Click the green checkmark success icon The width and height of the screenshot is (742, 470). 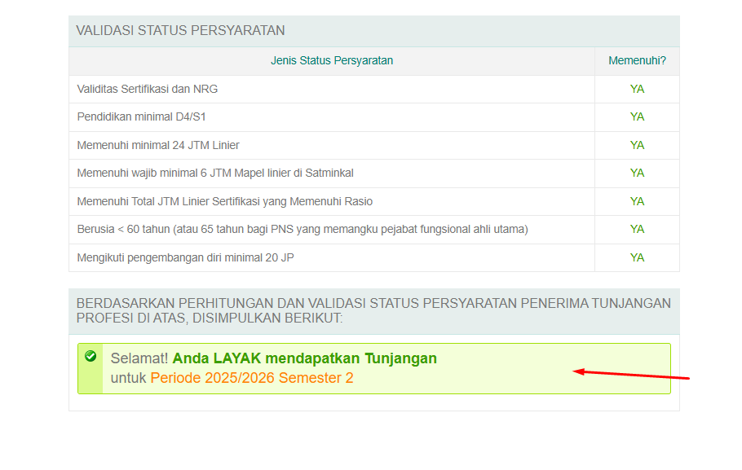coord(91,356)
